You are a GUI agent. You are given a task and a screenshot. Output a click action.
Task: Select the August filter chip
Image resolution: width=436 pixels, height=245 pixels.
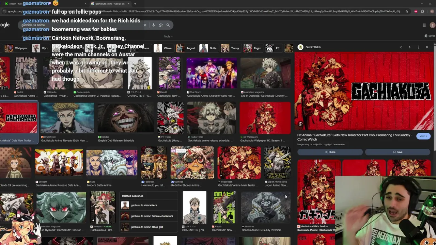pos(186,48)
